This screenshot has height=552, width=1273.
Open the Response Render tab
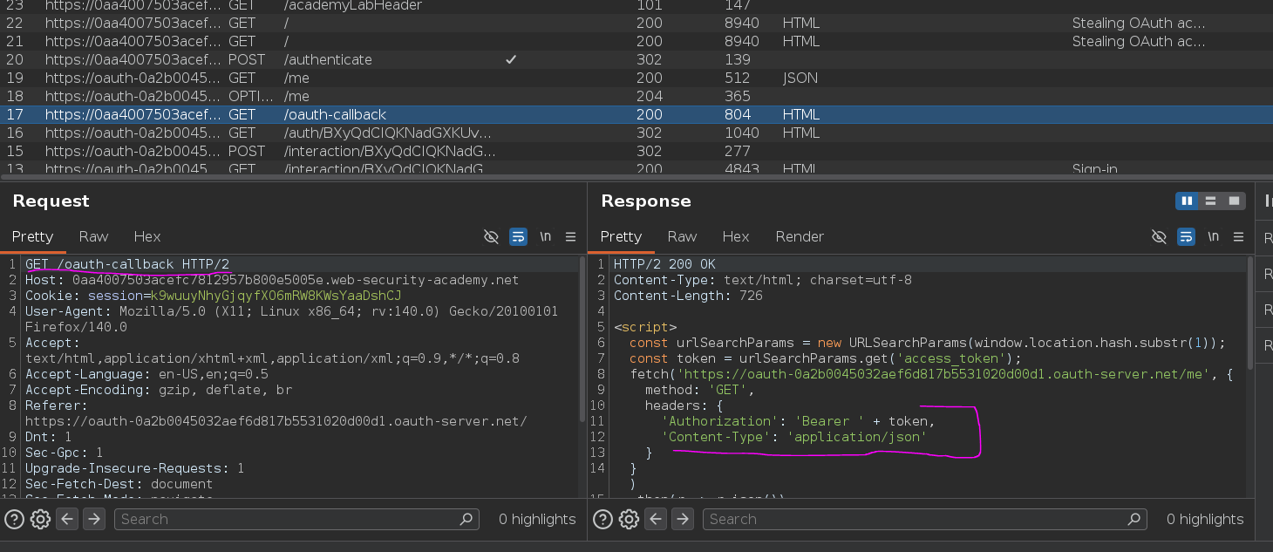click(x=800, y=236)
